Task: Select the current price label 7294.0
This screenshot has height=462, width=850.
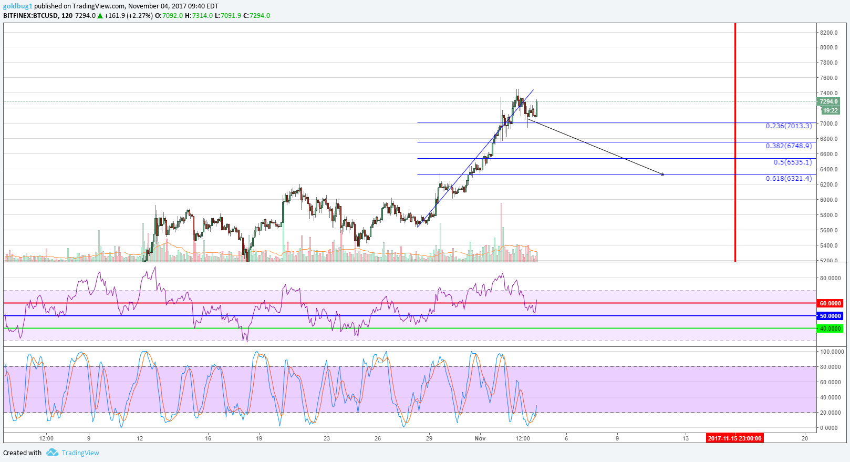Action: click(x=829, y=101)
